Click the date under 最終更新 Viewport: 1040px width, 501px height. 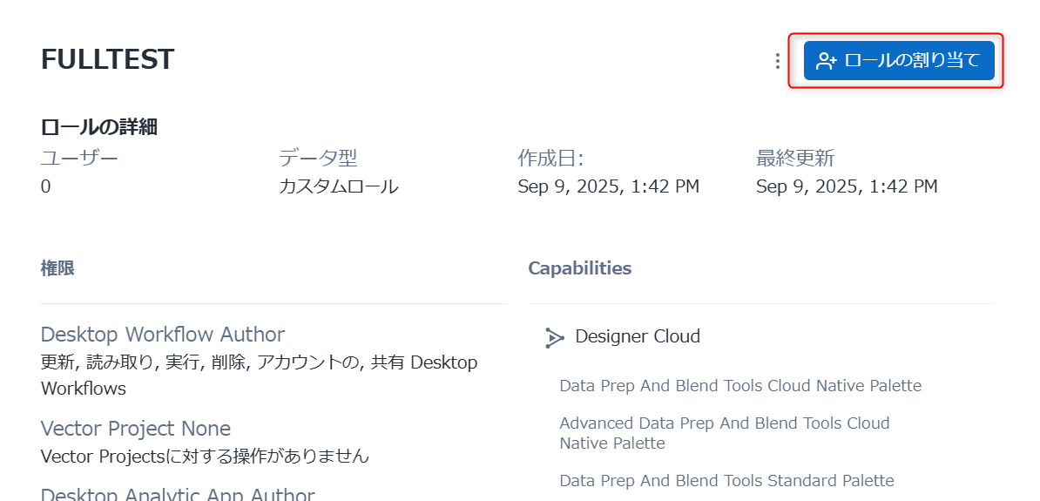point(847,186)
